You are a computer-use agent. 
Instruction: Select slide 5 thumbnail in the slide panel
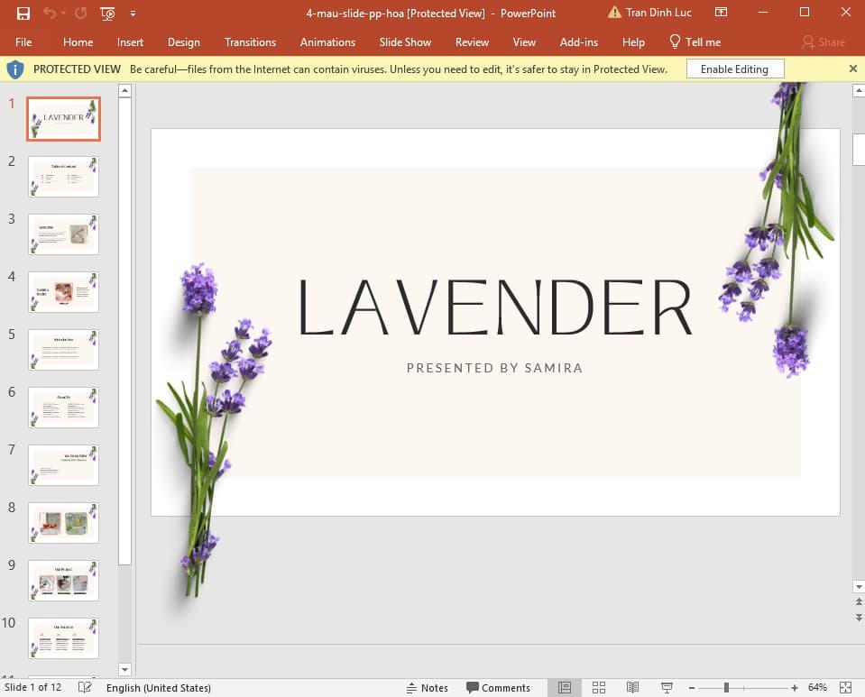pyautogui.click(x=62, y=349)
